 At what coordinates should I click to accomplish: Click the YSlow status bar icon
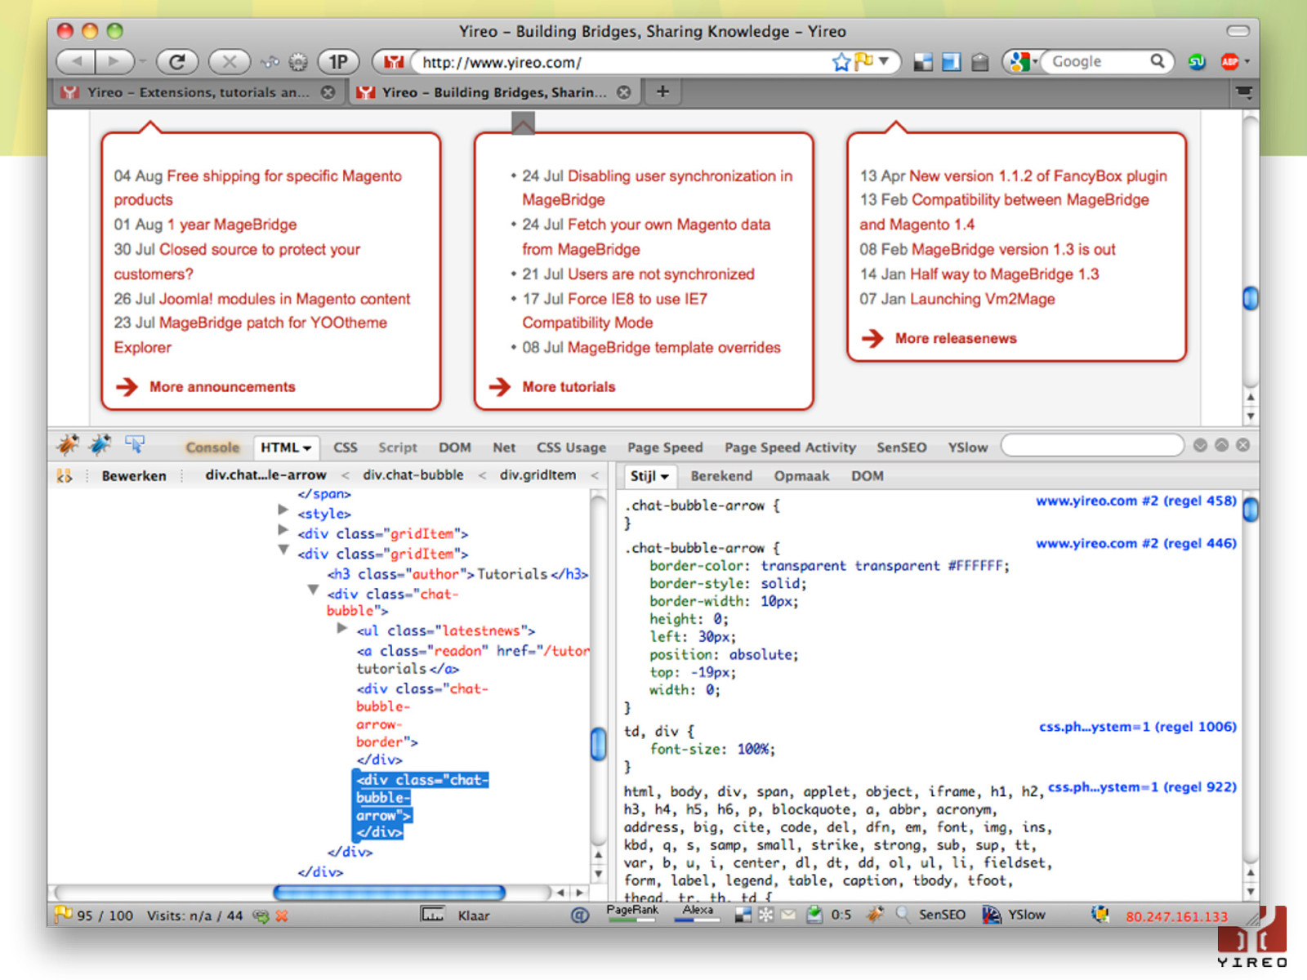tap(992, 915)
